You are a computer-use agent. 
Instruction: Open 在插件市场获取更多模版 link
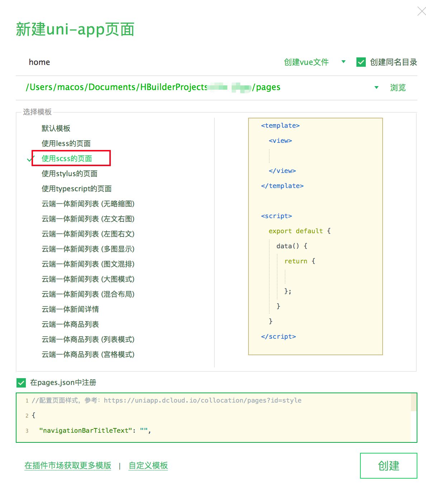coord(68,465)
